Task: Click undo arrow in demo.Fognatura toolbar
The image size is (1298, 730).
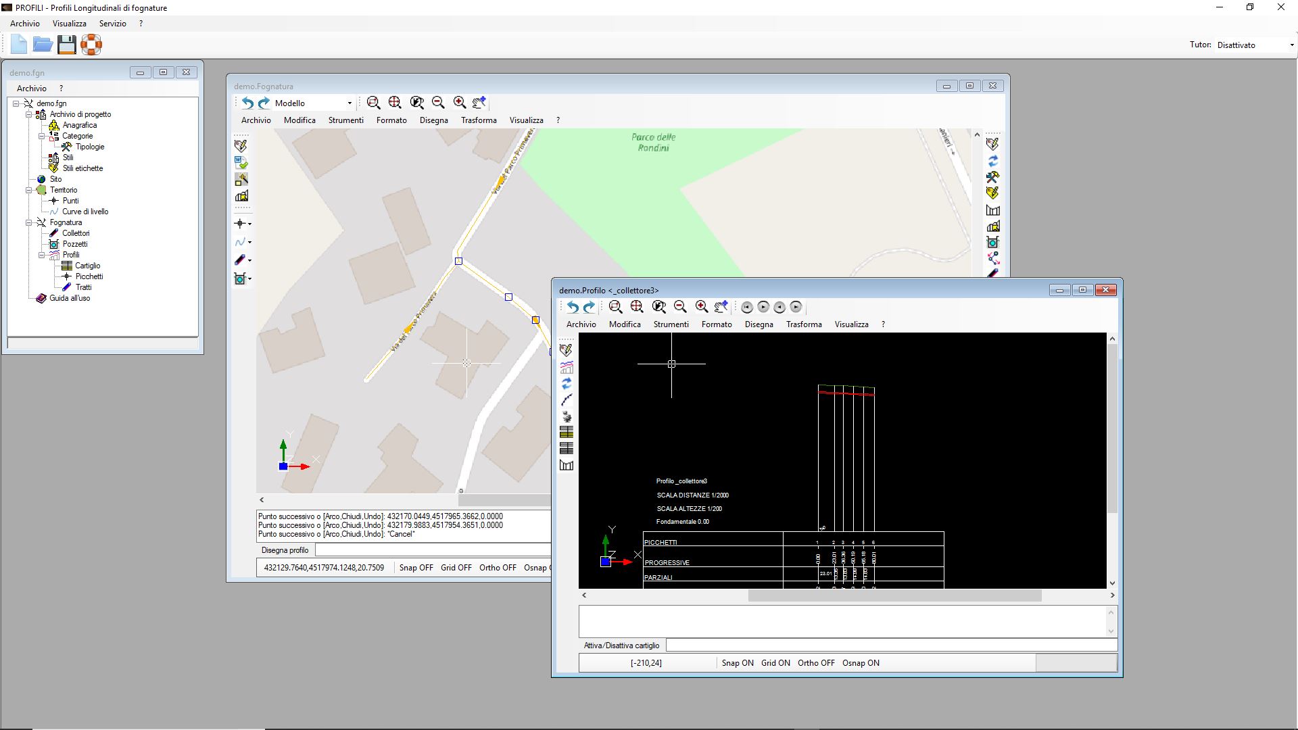Action: [247, 103]
